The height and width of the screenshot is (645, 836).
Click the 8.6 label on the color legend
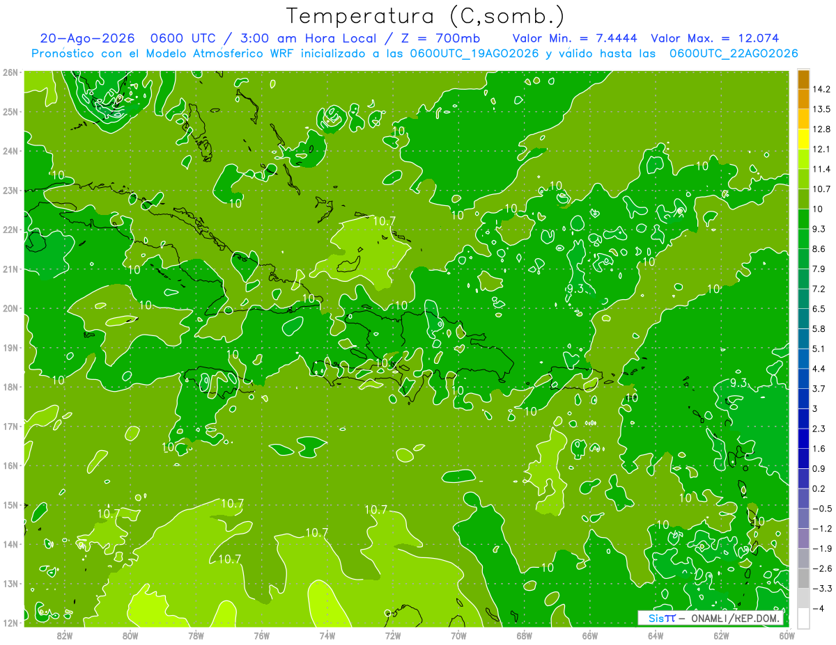point(819,249)
